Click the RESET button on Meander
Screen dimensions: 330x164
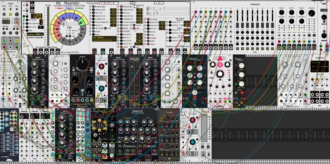coord(27,10)
